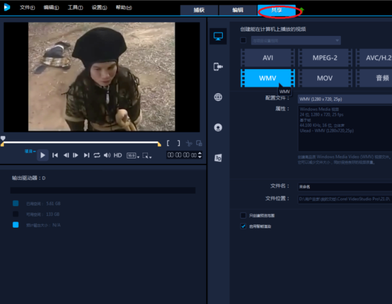Open the 16:9 aspect ratio dropdown
The image size is (392, 304).
click(x=132, y=155)
